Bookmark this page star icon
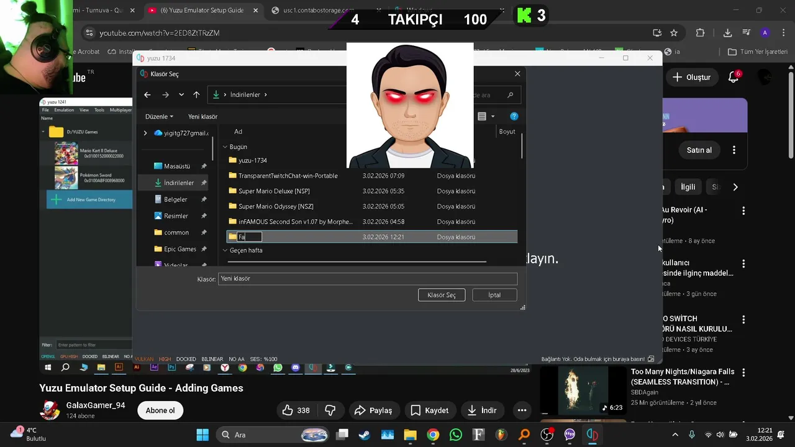The height and width of the screenshot is (447, 795). [x=674, y=33]
